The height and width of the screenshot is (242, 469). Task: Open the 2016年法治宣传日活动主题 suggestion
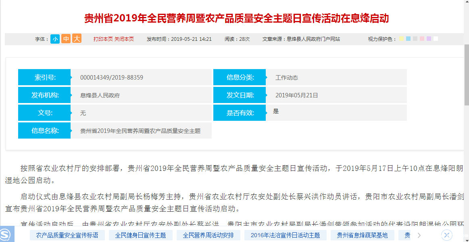285,235
